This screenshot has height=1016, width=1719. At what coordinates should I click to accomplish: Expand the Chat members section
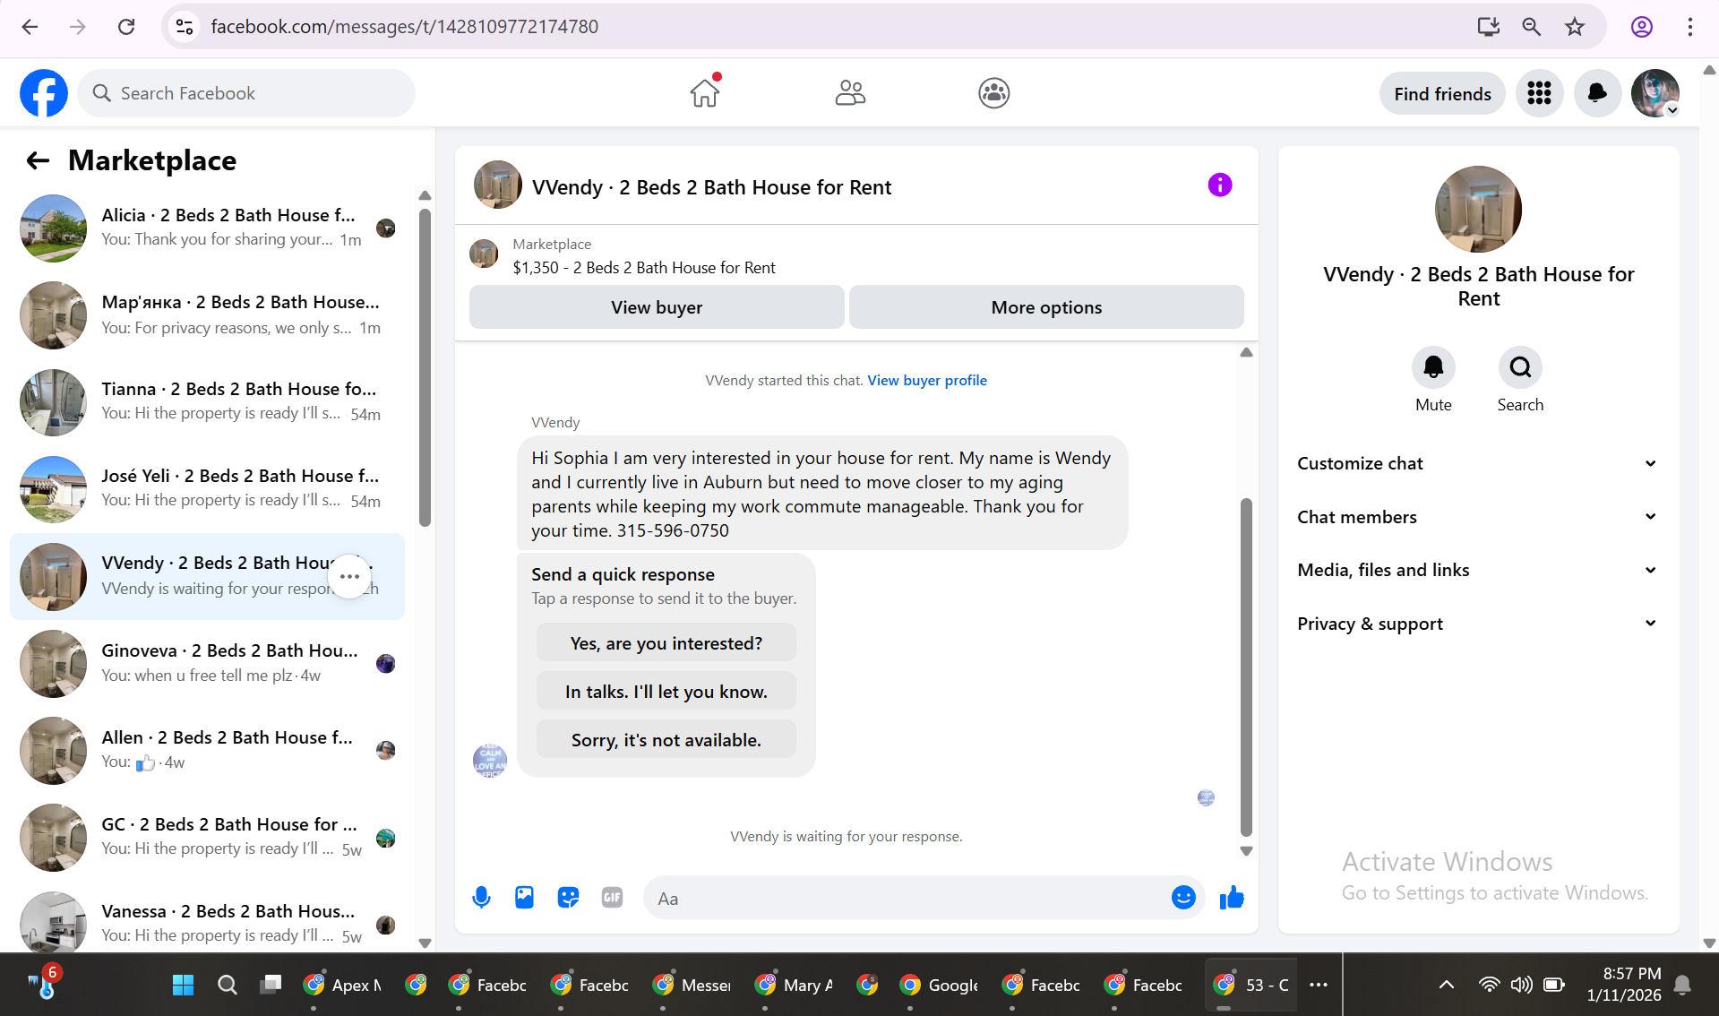tap(1478, 517)
